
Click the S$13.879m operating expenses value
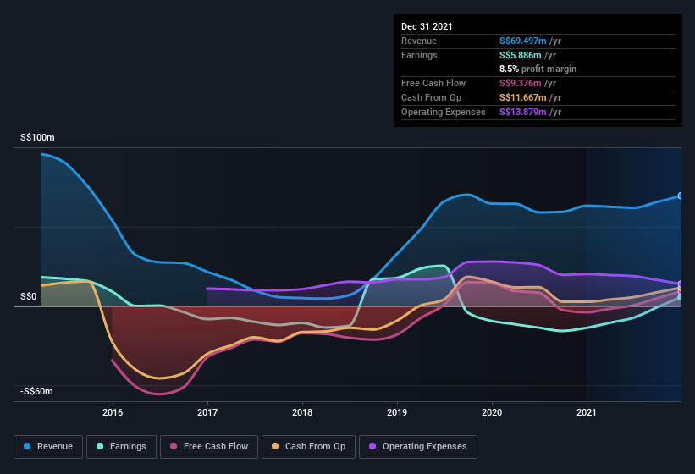click(523, 112)
